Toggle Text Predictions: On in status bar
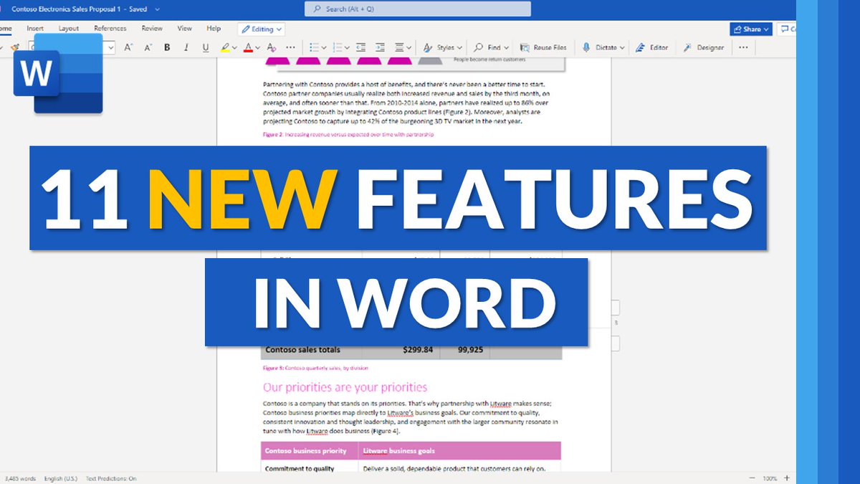860x484 pixels. pyautogui.click(x=111, y=478)
